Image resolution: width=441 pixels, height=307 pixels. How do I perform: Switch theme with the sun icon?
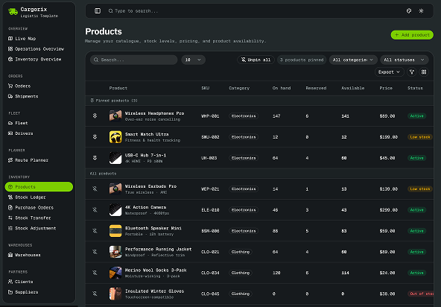(421, 11)
